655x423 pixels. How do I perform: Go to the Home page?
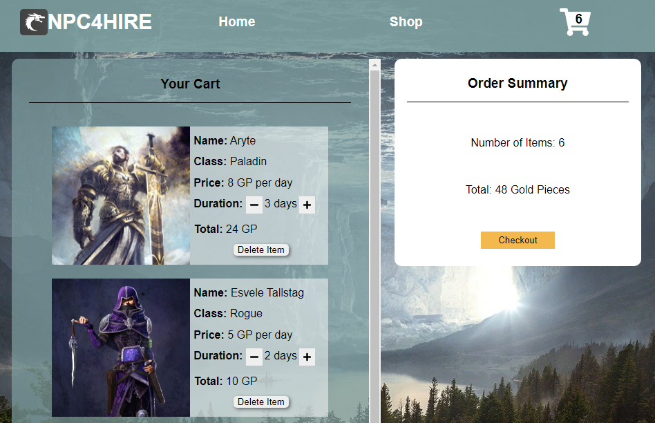click(237, 22)
